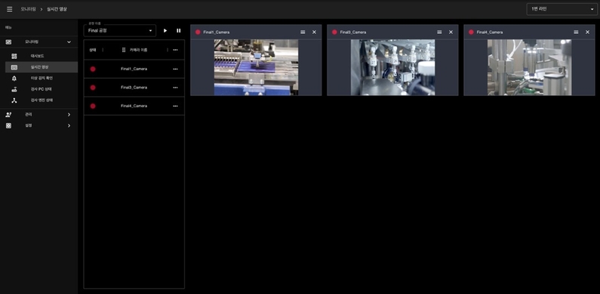This screenshot has width=600, height=294.
Task: Open three-dot options for Final3_Camera row
Action: [175, 88]
